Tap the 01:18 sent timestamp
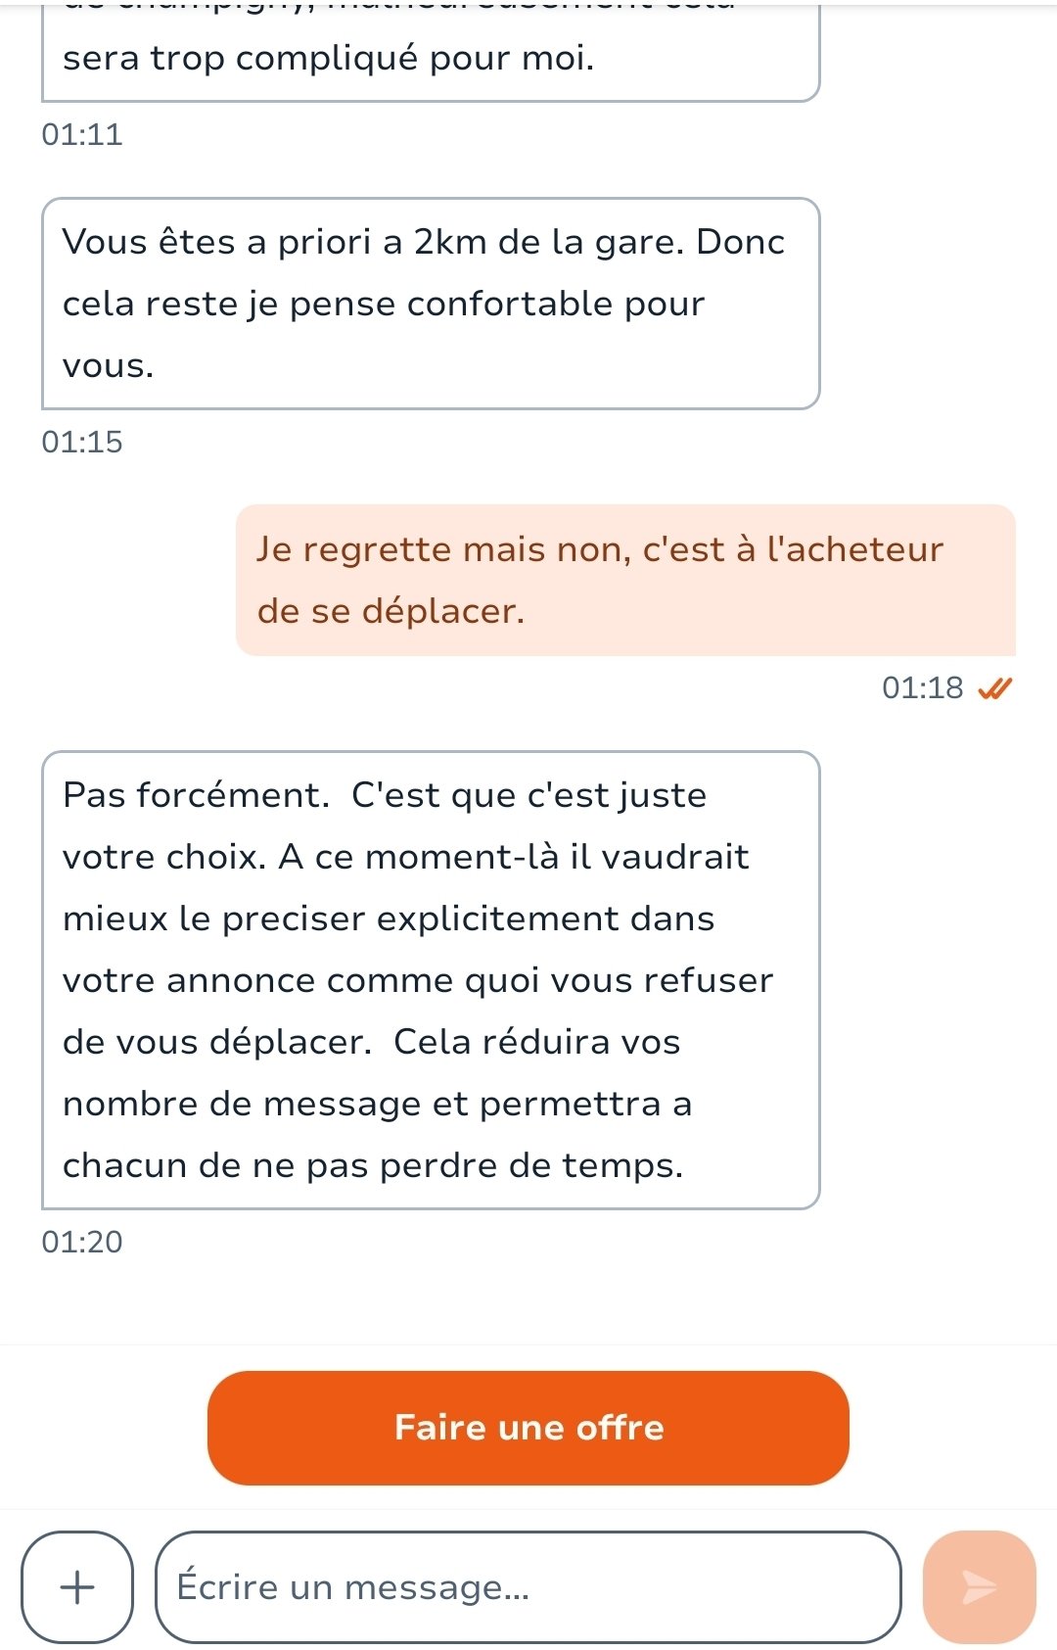The height and width of the screenshot is (1650, 1057). tap(923, 688)
